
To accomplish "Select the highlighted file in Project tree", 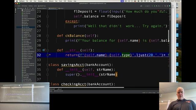I will click(26, 27).
